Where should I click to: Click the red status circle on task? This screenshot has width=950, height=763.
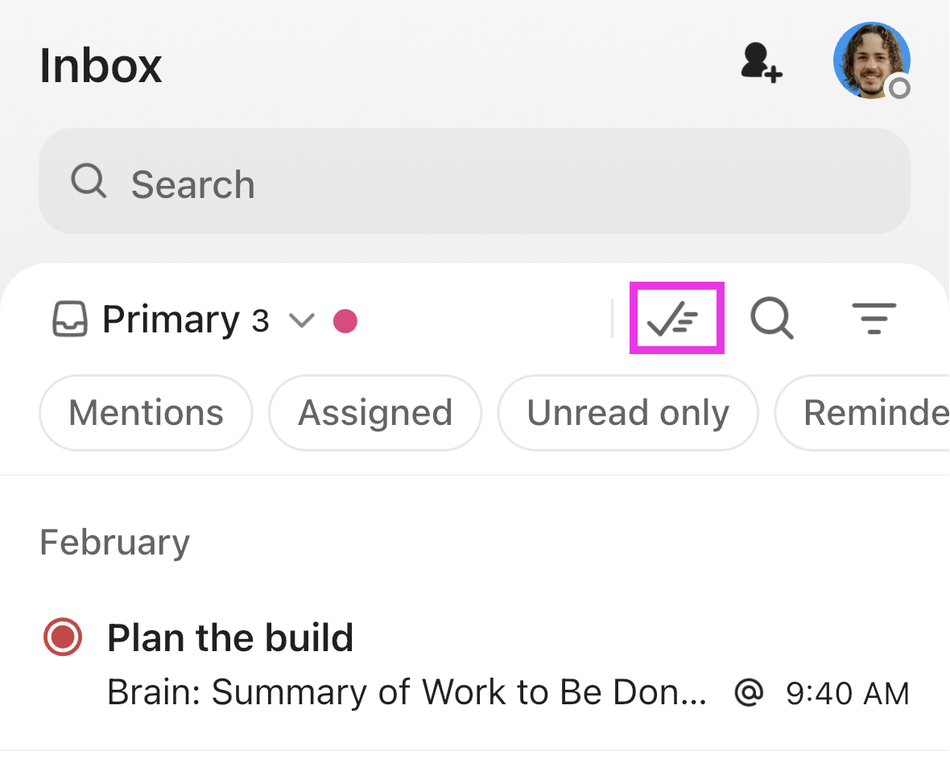coord(63,638)
